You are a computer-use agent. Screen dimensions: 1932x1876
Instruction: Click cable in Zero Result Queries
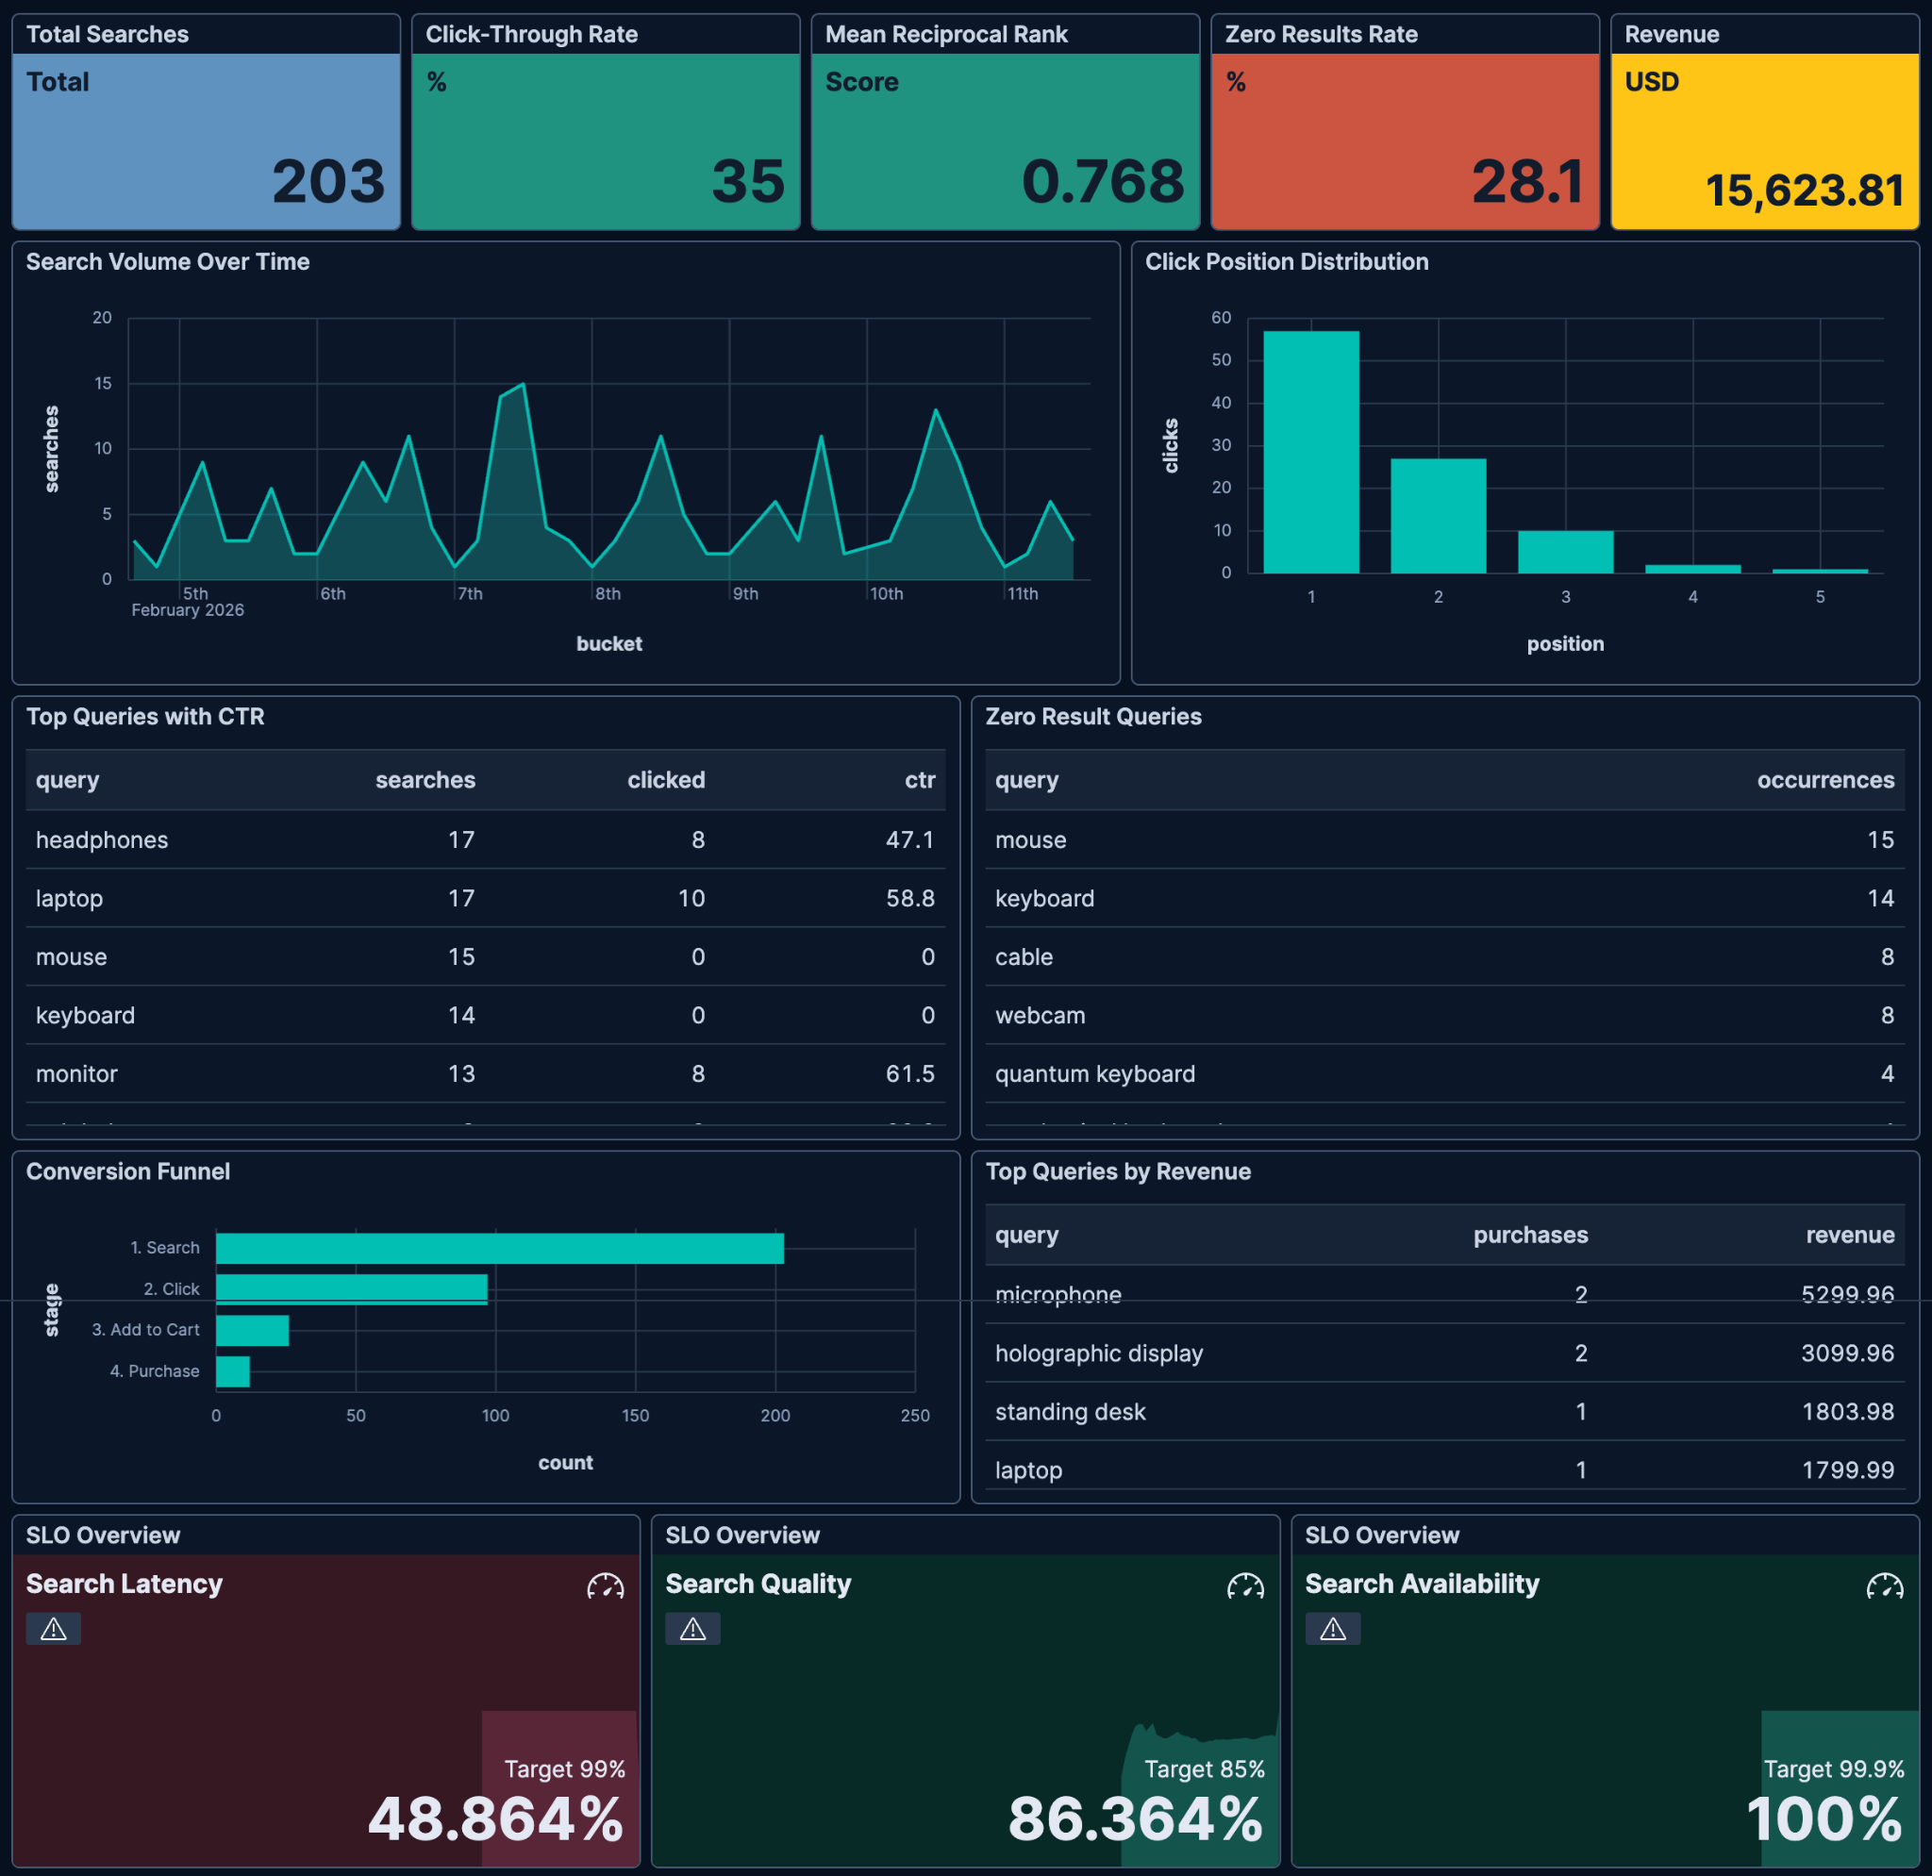[1024, 956]
